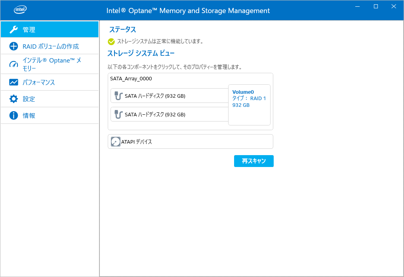Screen dimensions: 404x277
Task: Click the chart icon beside パフォーマンス
Action: click(13, 82)
